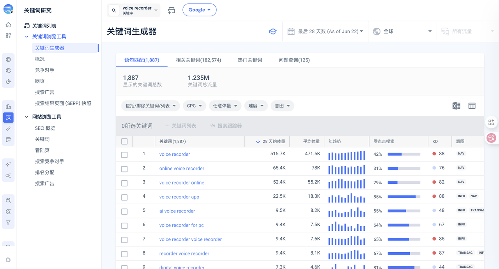Open the Google search engine dropdown
The height and width of the screenshot is (269, 499).
pos(199,10)
